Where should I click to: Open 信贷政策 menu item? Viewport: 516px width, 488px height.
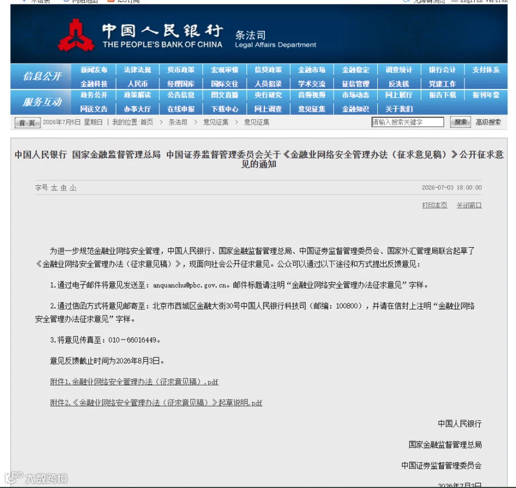click(268, 70)
